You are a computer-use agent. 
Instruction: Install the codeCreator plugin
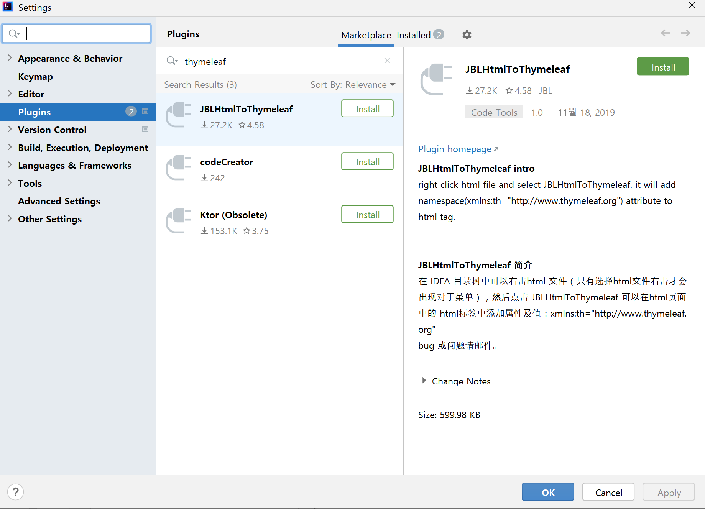pos(367,161)
